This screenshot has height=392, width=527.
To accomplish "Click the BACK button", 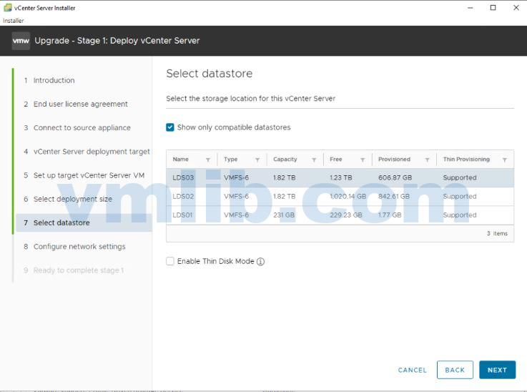I will click(455, 370).
